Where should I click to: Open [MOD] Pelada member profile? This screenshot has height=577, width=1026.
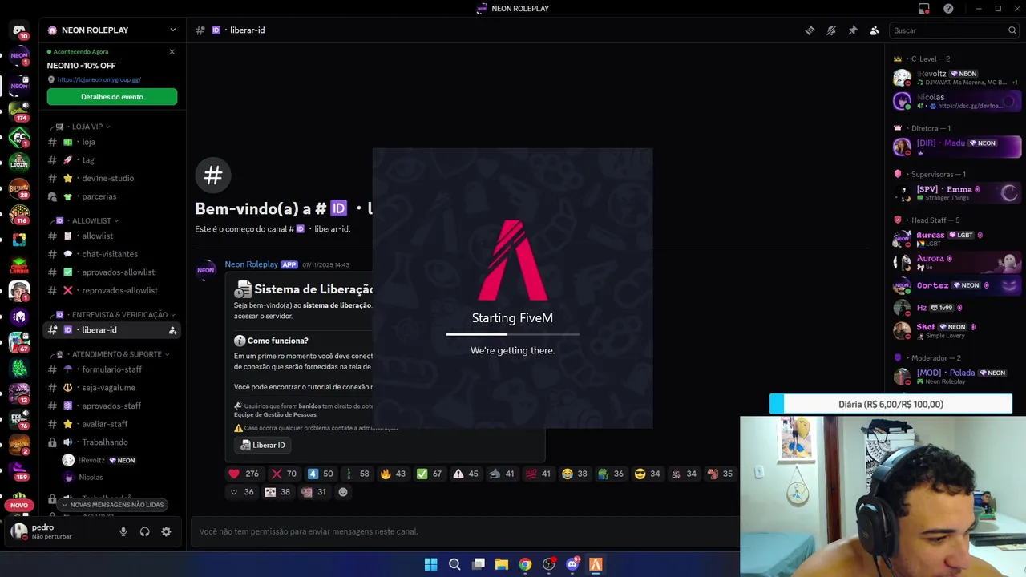957,377
